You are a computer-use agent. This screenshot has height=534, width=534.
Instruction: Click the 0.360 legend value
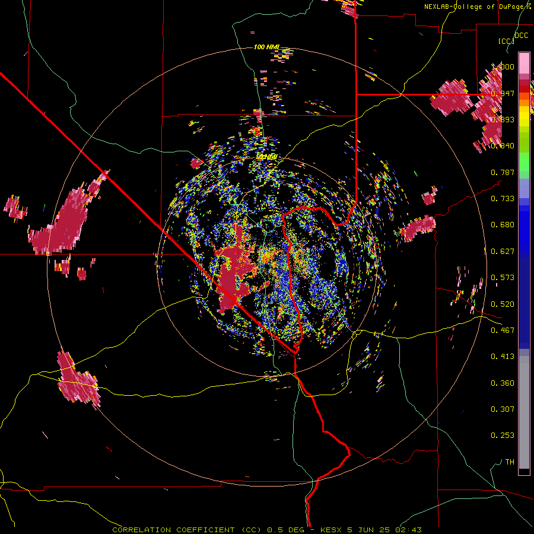[x=503, y=383]
